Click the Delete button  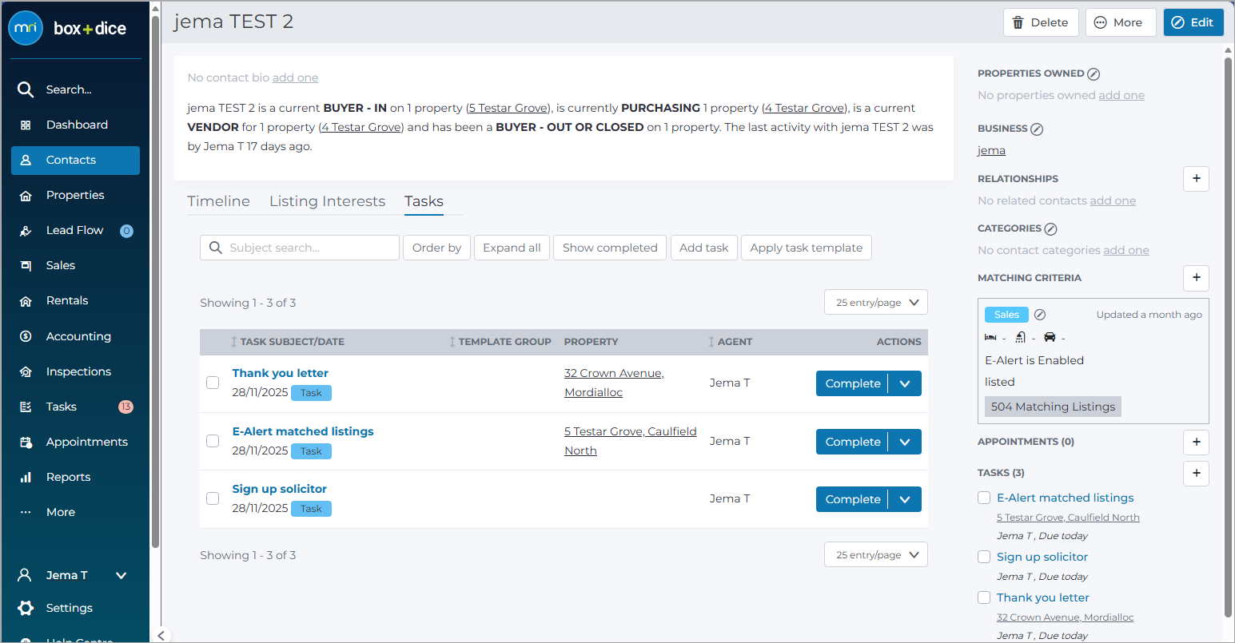click(x=1041, y=22)
